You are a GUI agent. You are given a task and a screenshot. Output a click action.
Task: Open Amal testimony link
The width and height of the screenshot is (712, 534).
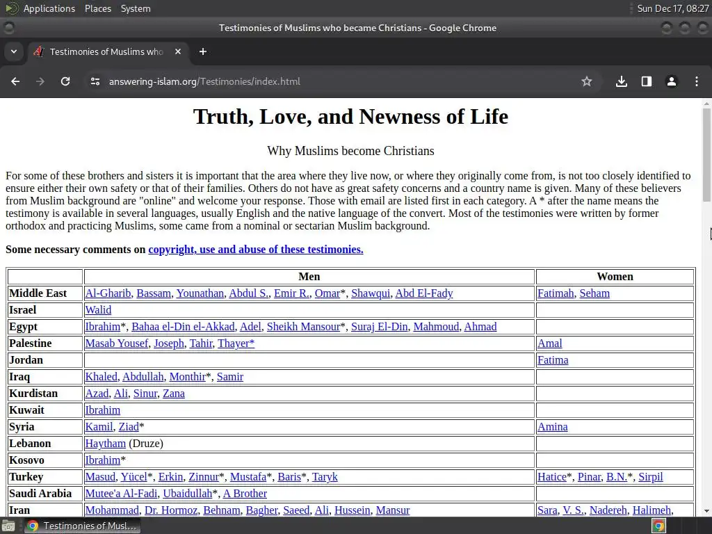click(x=550, y=343)
